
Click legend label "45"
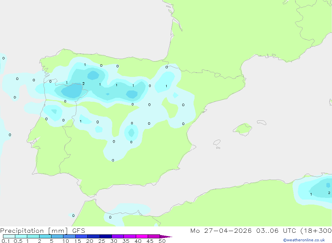[x=150, y=241]
